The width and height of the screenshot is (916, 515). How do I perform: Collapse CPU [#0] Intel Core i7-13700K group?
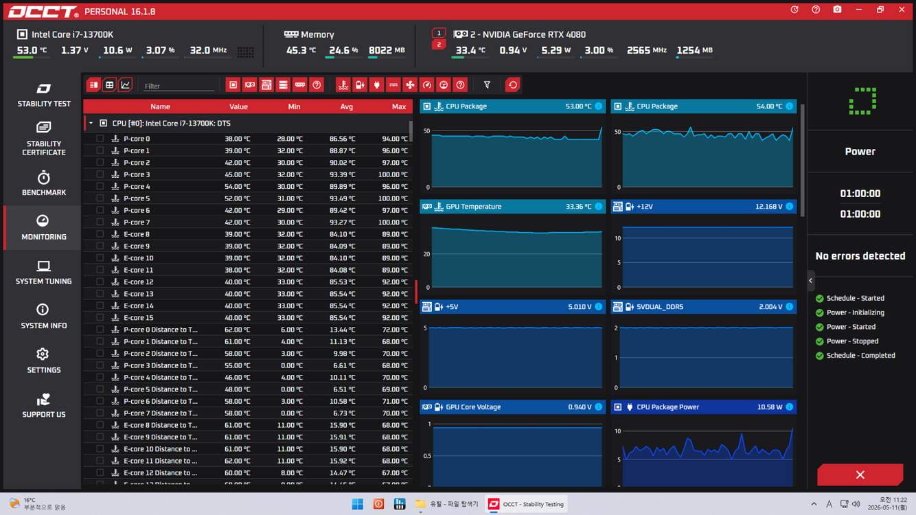(91, 124)
